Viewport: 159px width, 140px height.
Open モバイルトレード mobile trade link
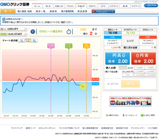130,115
